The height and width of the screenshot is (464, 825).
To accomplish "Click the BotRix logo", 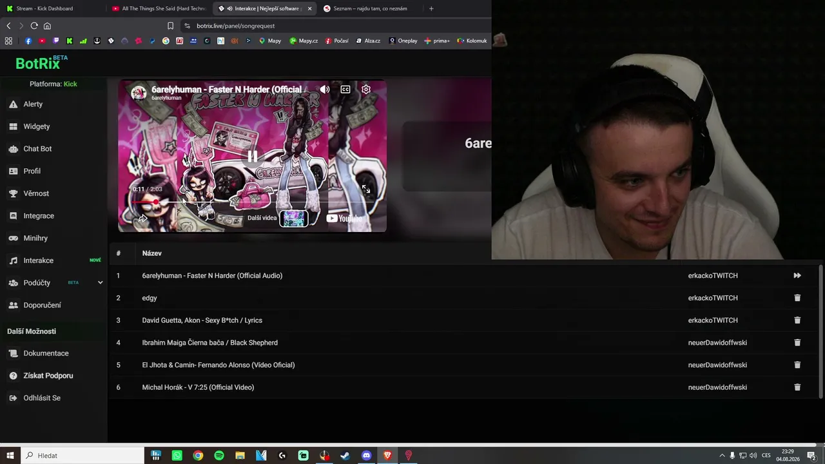I will [41, 63].
